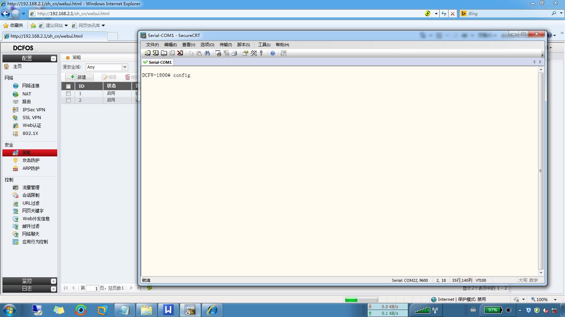Screen dimensions: 565x317
Task: Expand the 监控 panel
Action: pyautogui.click(x=53, y=281)
